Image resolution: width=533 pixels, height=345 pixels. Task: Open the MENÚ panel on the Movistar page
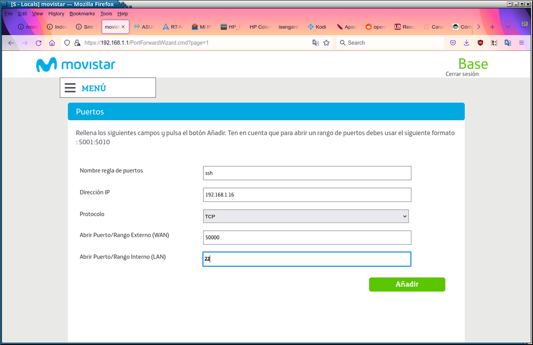[x=107, y=87]
